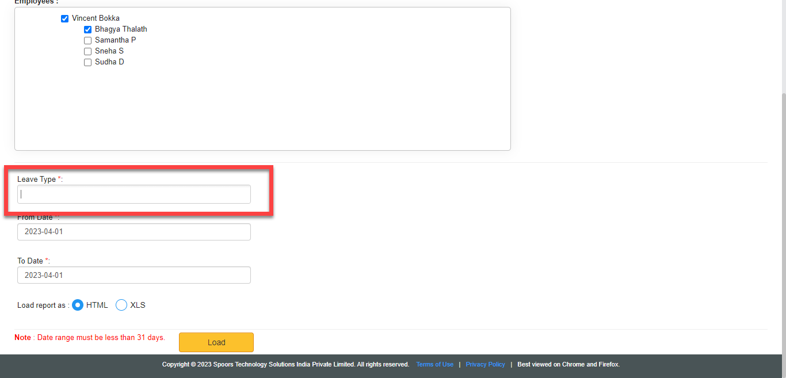786x378 pixels.
Task: Select the Sneha S name label
Action: pyautogui.click(x=109, y=51)
